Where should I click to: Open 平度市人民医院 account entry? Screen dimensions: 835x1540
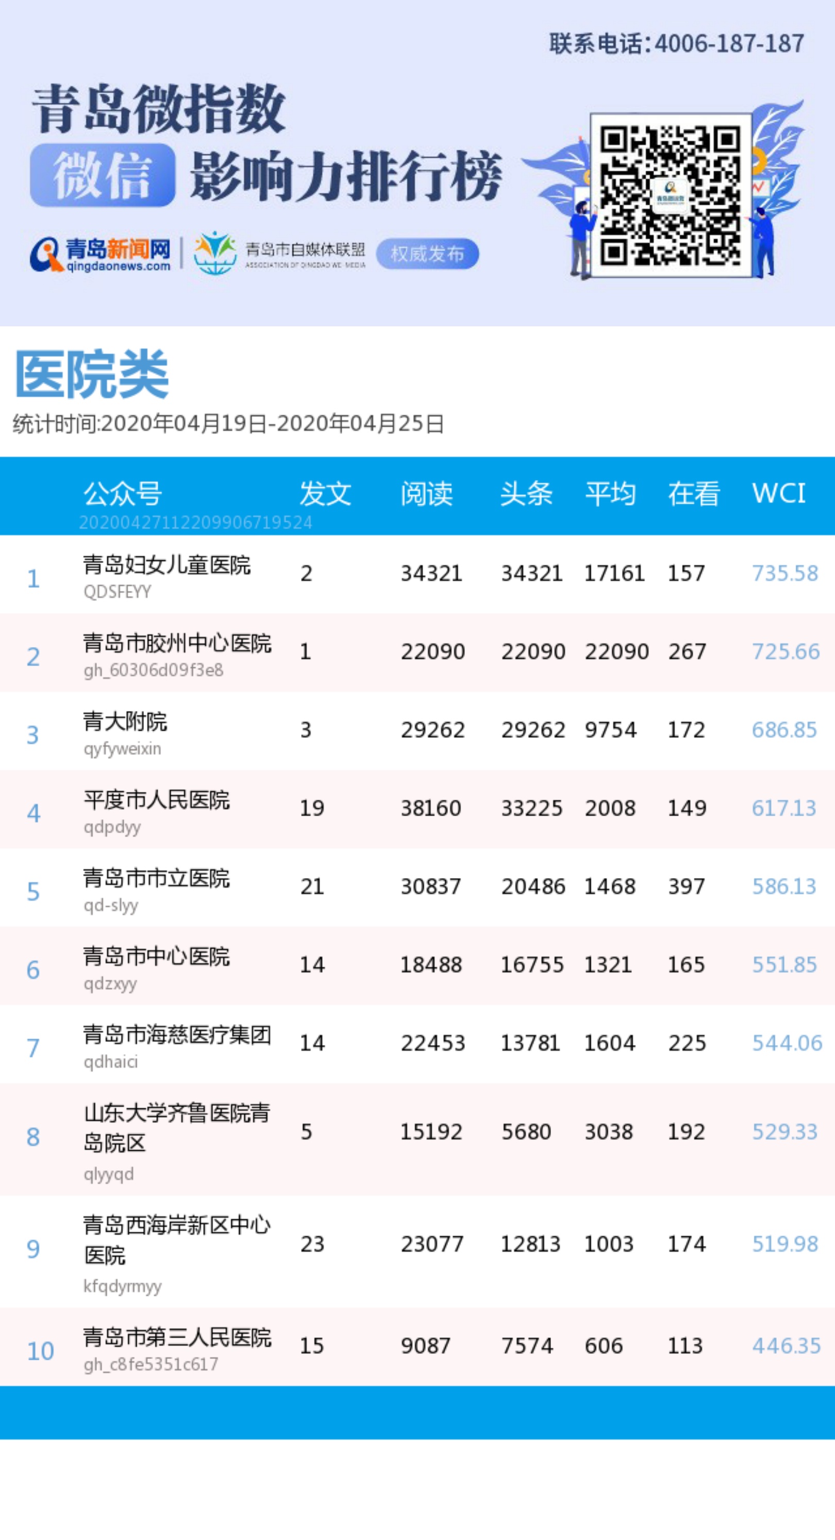coord(157,800)
